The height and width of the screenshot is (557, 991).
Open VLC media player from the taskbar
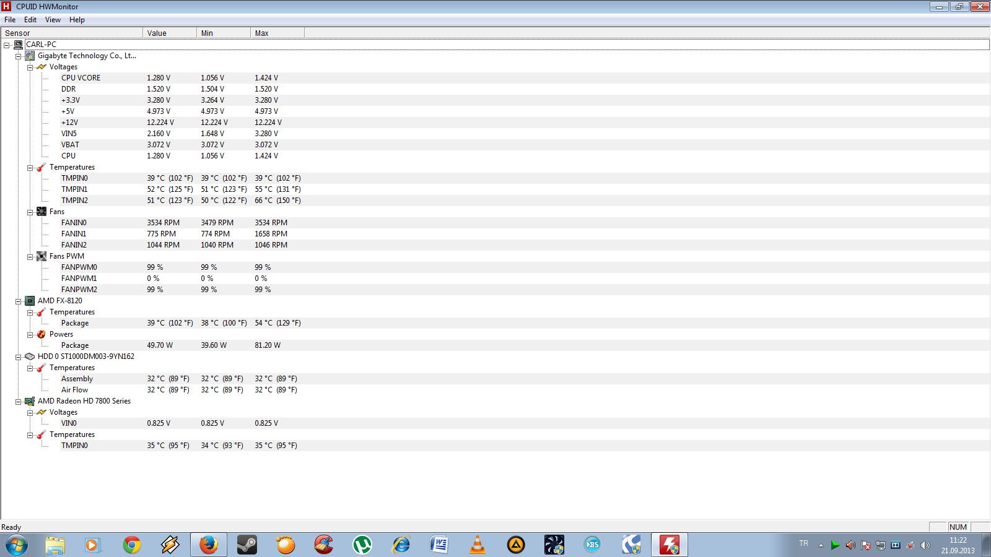click(478, 545)
